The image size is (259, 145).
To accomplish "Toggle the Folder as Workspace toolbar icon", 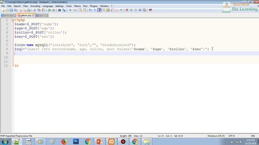I will pos(117,10).
